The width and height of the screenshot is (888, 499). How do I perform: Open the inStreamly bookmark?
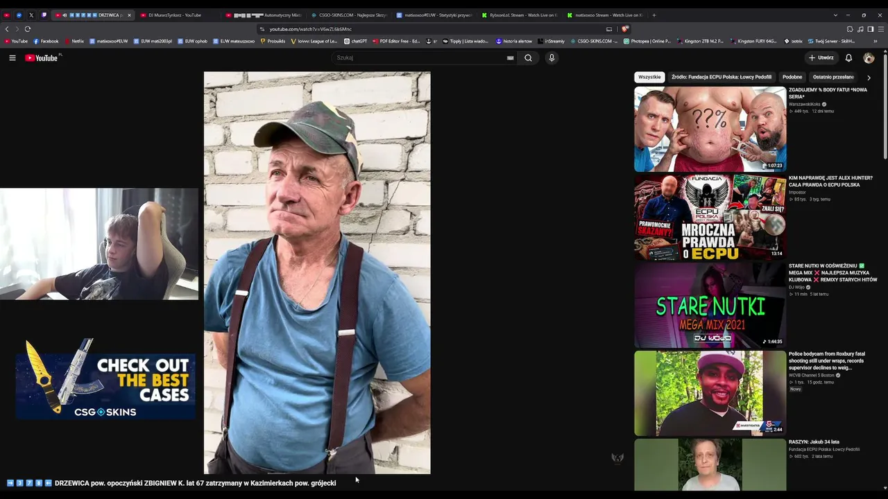[552, 42]
